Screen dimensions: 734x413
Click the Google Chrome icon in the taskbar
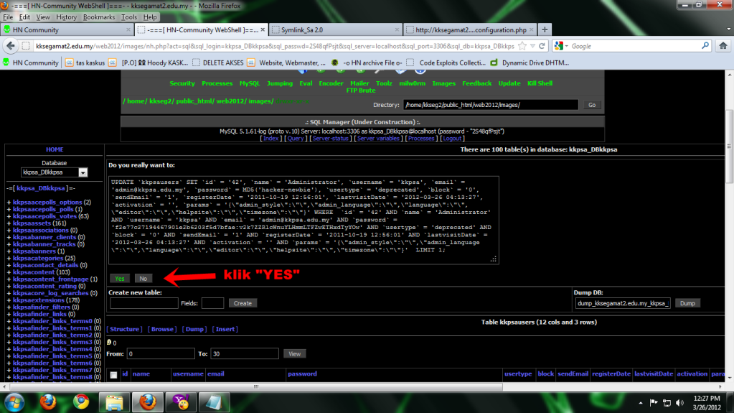(80, 400)
